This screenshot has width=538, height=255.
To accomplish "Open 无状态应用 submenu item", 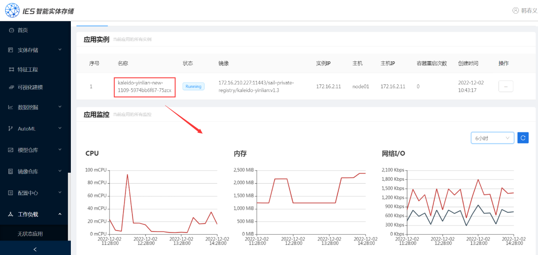I will [x=30, y=234].
